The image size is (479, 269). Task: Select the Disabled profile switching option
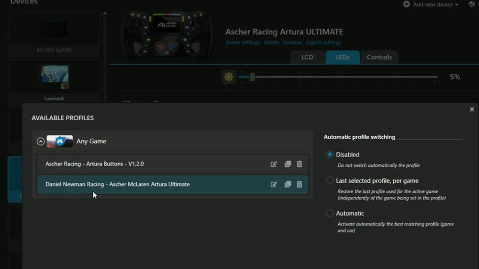pyautogui.click(x=330, y=154)
